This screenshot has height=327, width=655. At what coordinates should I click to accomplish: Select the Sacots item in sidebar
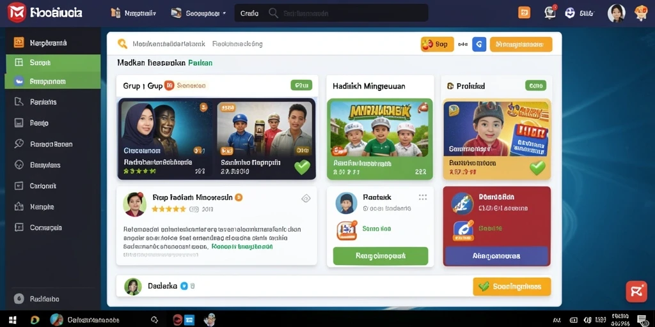point(52,63)
